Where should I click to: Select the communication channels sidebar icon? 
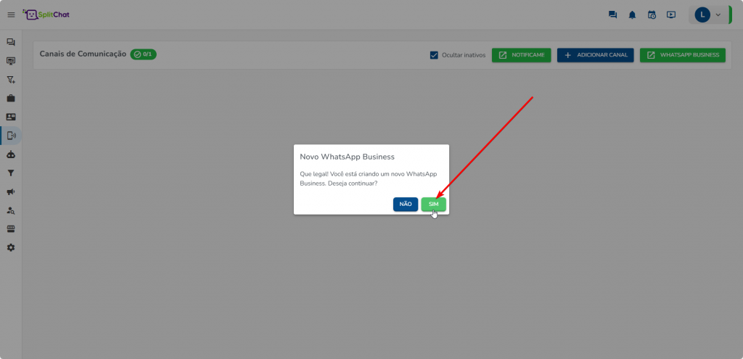(x=12, y=136)
